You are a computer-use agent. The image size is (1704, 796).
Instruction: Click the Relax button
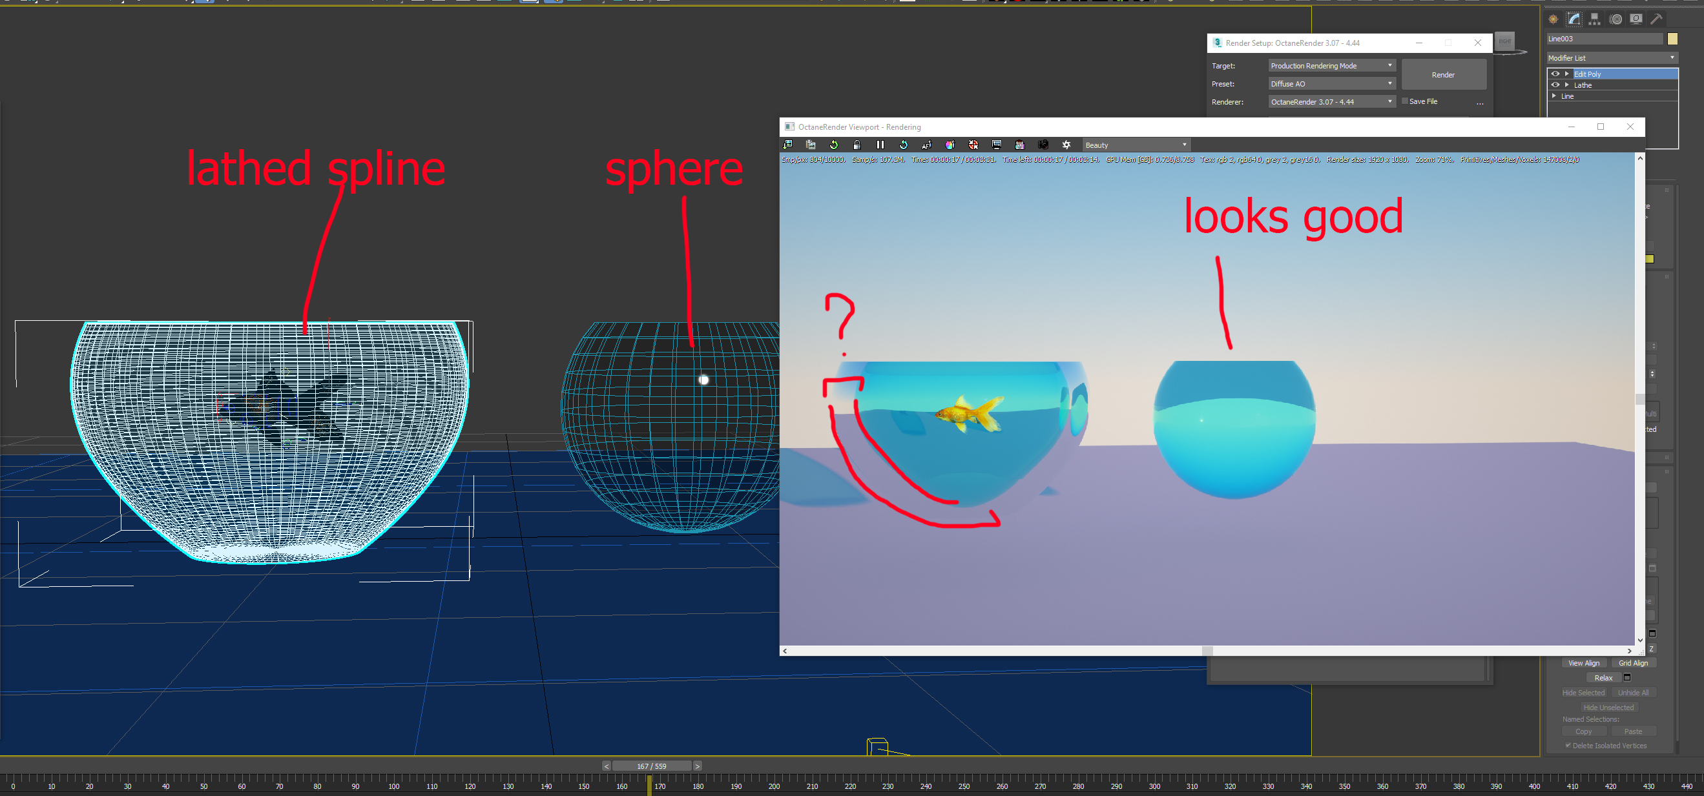pos(1603,678)
